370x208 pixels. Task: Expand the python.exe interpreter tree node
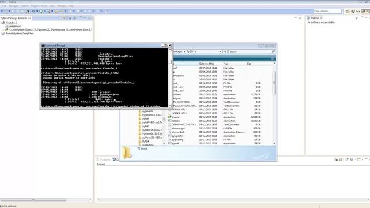[x=3, y=30]
